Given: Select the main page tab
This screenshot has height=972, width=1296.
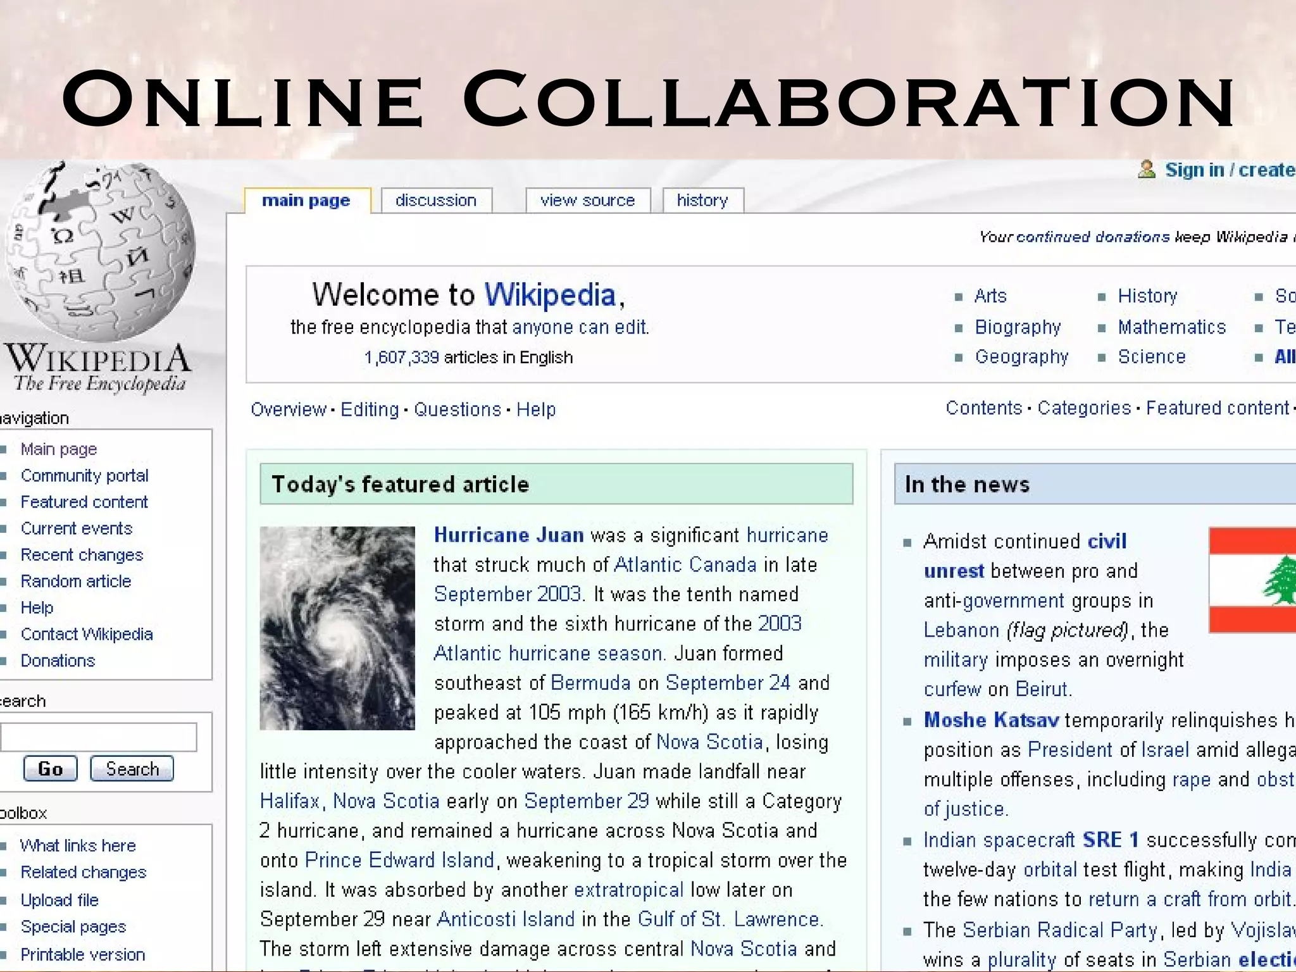Looking at the screenshot, I should [307, 201].
